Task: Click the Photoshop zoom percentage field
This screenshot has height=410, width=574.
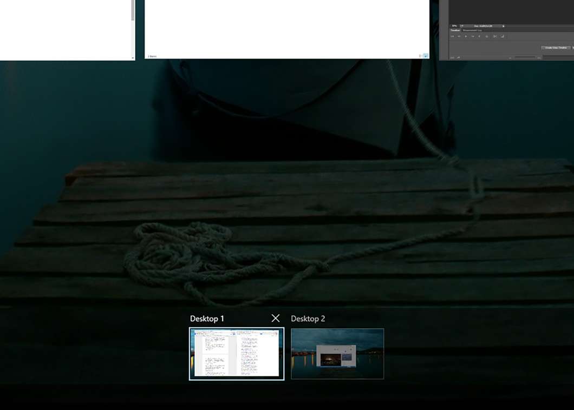Action: click(454, 26)
